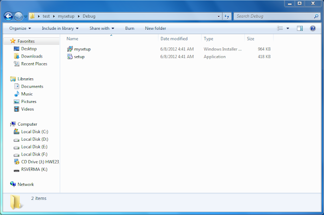Screen dimensions: 324x215
Task: Expand the address bar history dropdown
Action: point(219,16)
